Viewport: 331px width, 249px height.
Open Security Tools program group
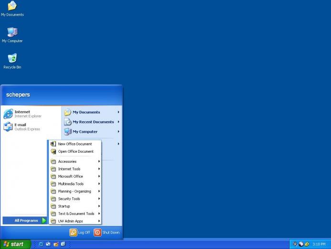pos(75,199)
